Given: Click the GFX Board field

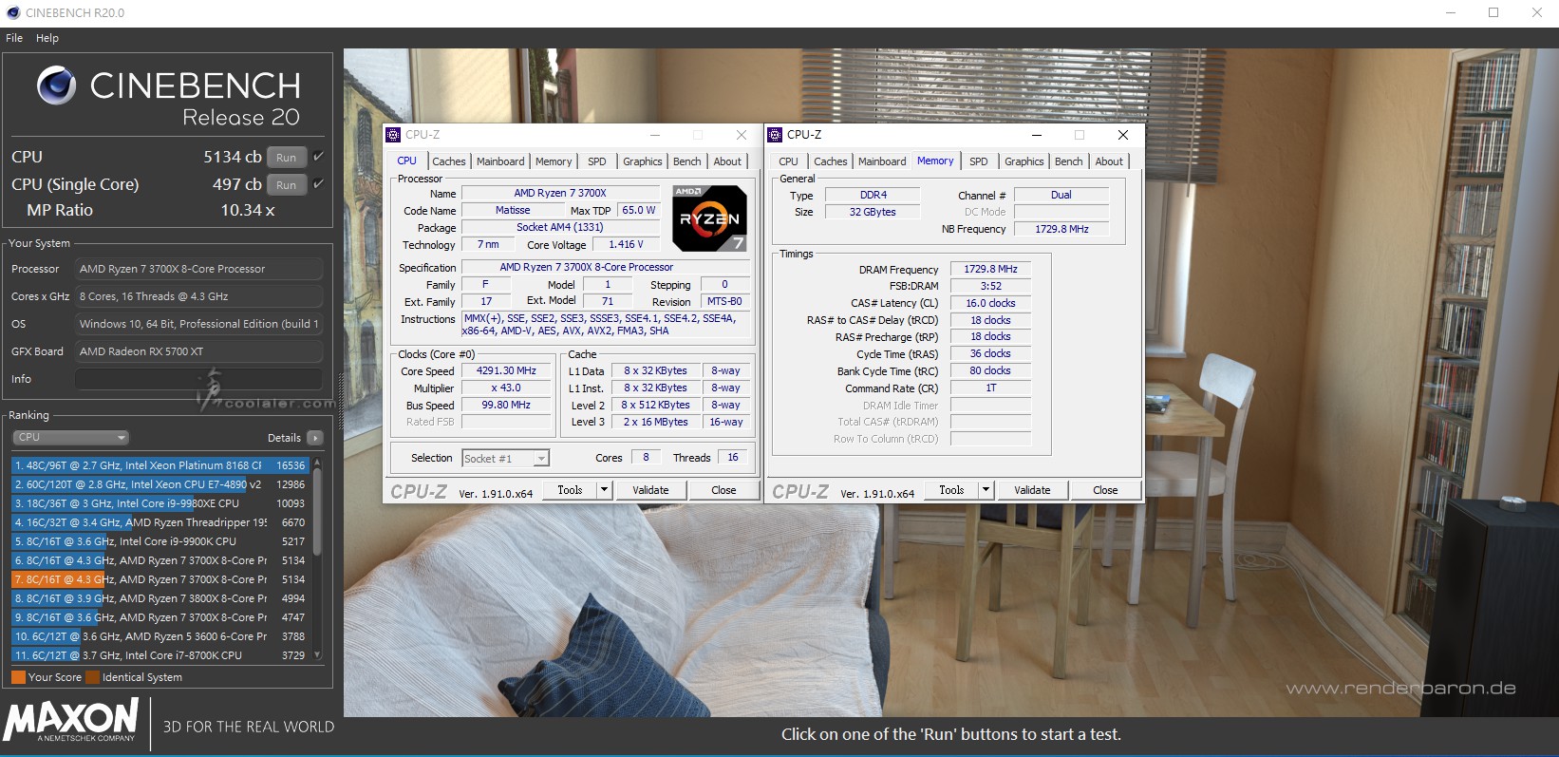Looking at the screenshot, I should pos(198,351).
